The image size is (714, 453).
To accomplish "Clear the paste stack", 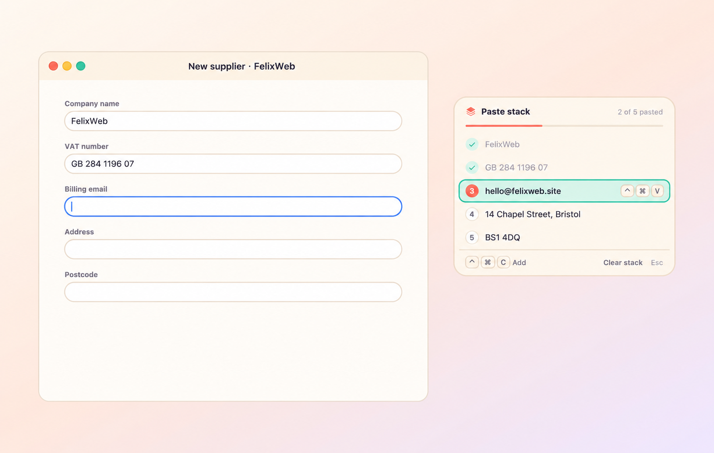I will point(623,263).
